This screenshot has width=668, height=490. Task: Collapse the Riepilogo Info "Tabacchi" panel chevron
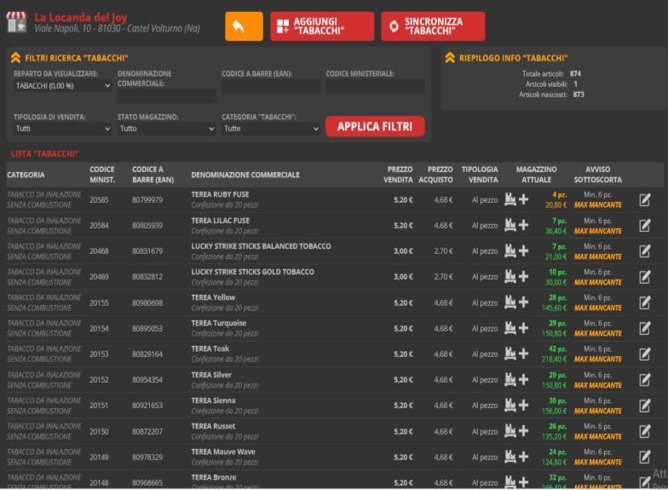coord(450,58)
